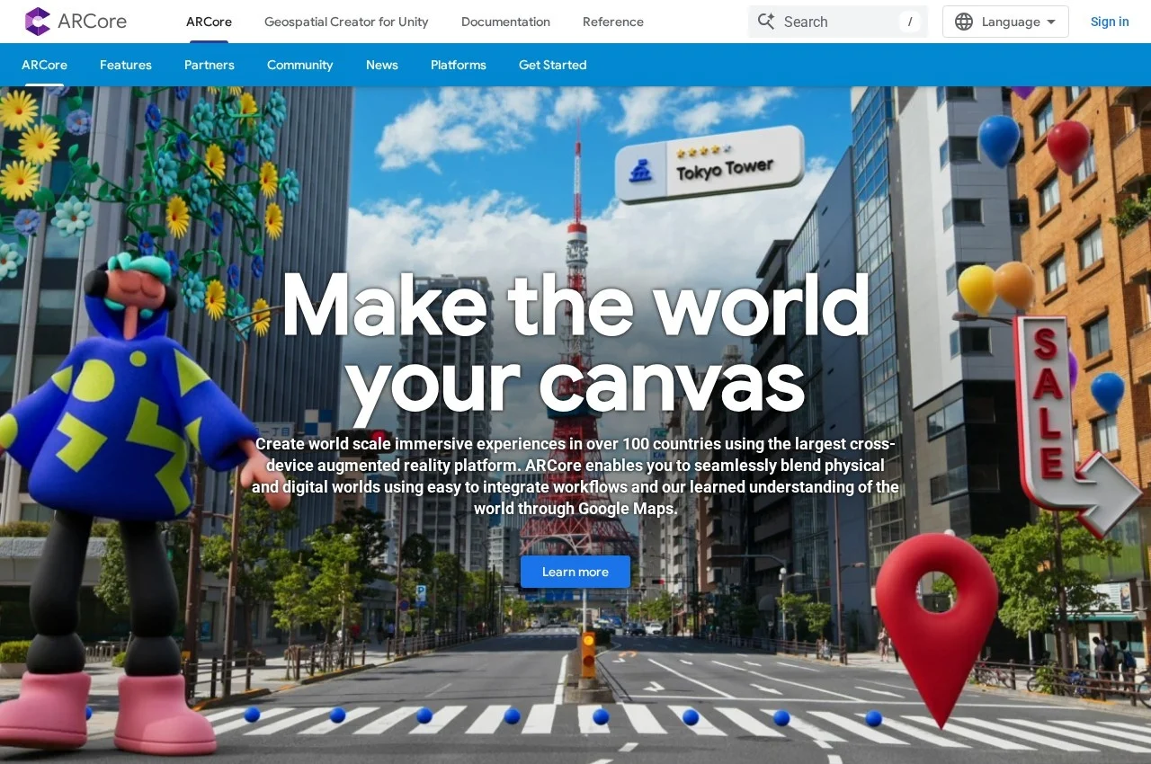
Task: Click the Make the world your canvas headline
Action: (575, 343)
